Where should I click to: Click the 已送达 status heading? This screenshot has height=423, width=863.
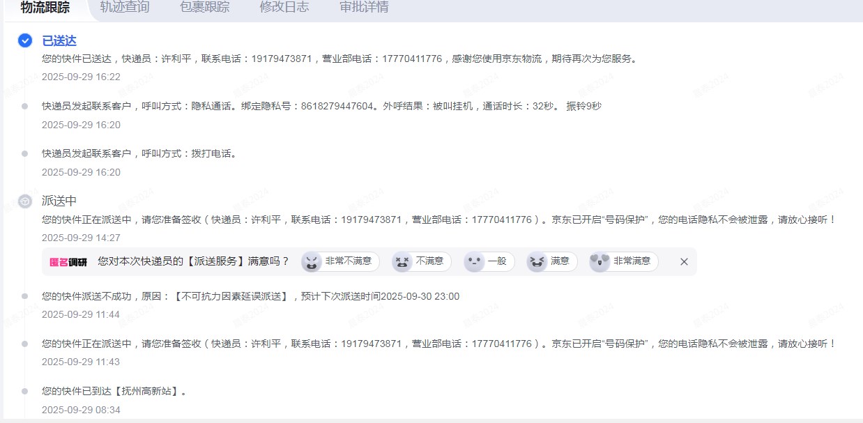point(59,41)
